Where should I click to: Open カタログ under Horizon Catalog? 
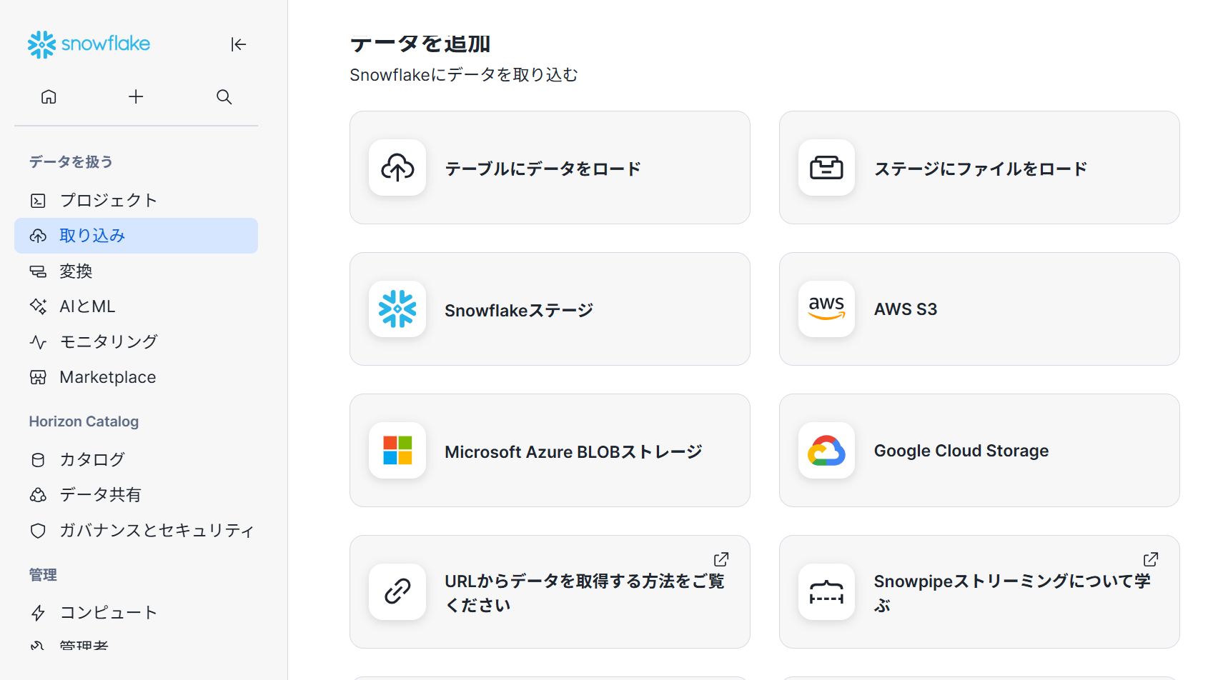pyautogui.click(x=136, y=459)
